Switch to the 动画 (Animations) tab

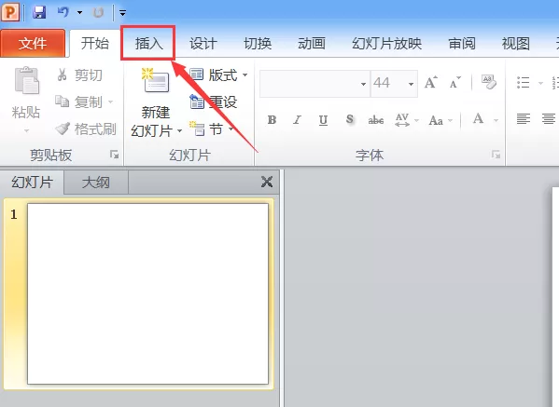[312, 44]
